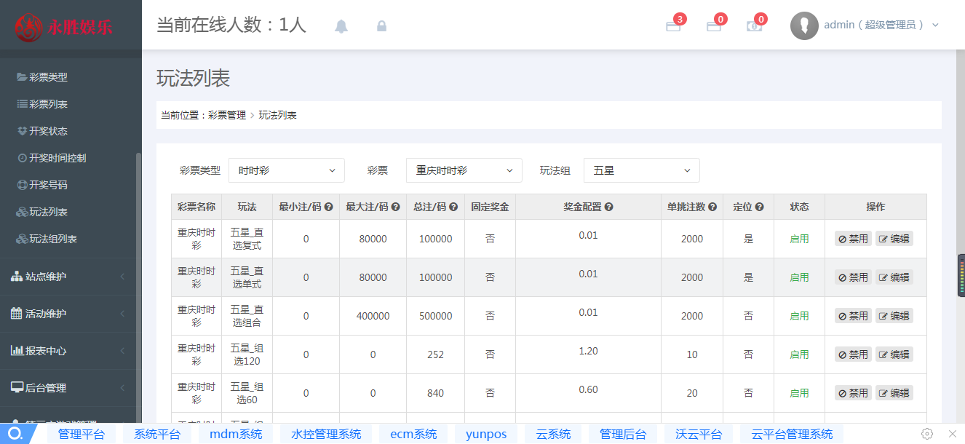Disable the 五星_直选组合 play method
The image size is (965, 444).
coord(853,316)
